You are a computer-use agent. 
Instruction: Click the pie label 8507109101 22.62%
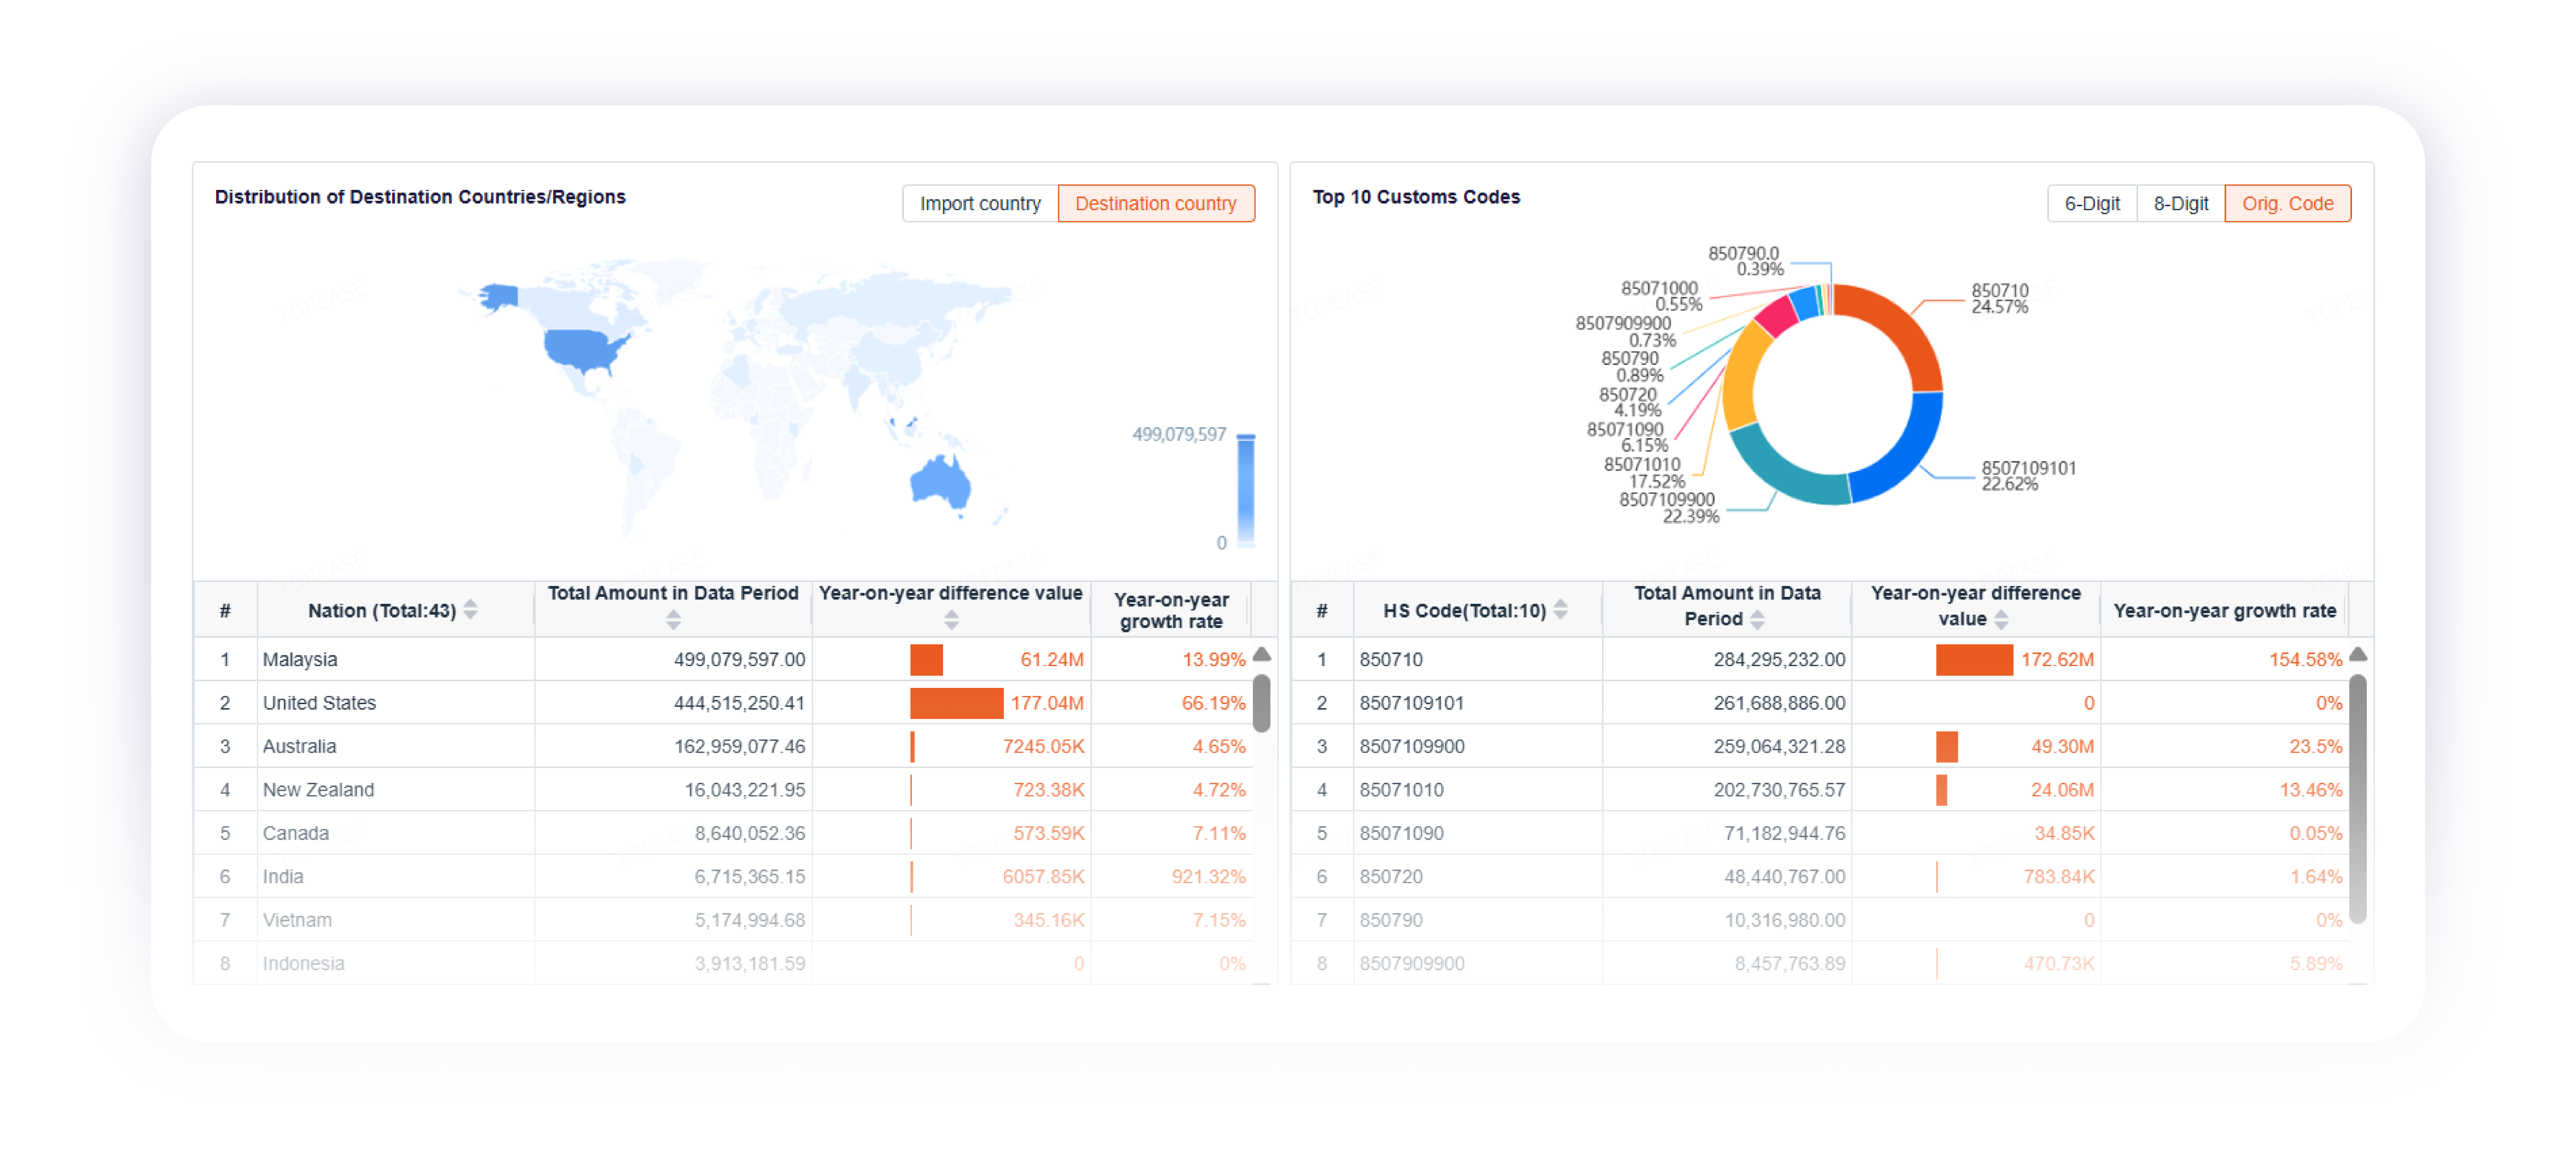click(2028, 476)
